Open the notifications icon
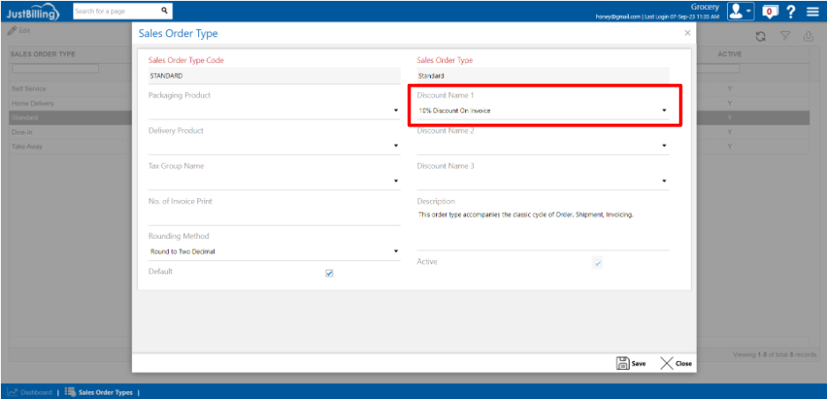827x399 pixels. click(x=770, y=12)
